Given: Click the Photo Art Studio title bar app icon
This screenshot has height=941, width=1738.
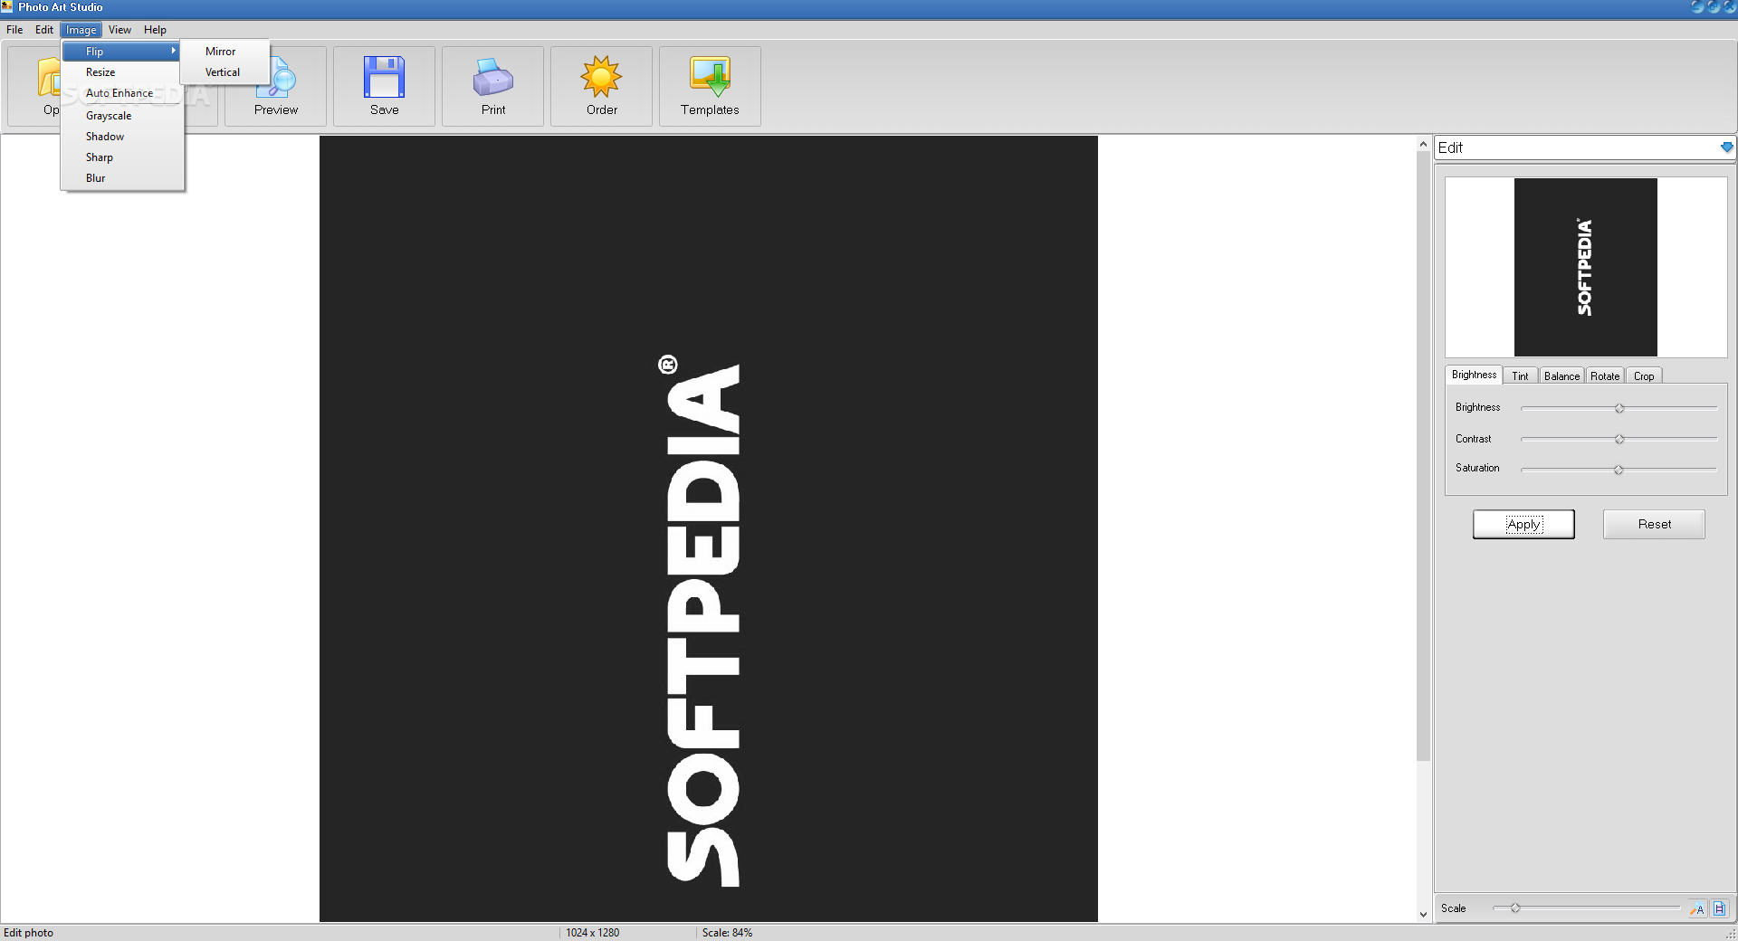Looking at the screenshot, I should (x=7, y=7).
